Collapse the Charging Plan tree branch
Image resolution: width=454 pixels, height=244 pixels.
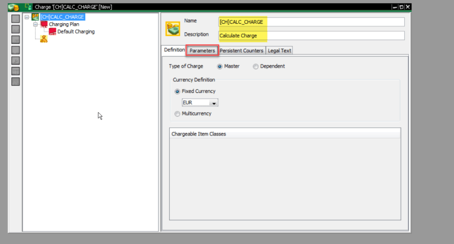point(35,25)
